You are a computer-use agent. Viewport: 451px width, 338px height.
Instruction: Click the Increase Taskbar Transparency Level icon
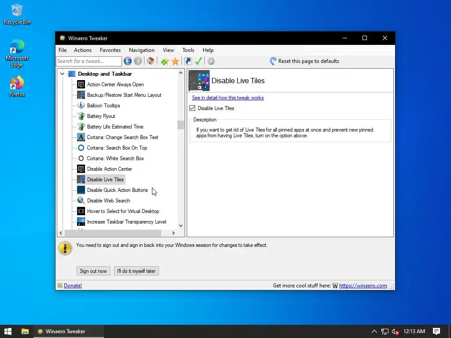pos(81,222)
